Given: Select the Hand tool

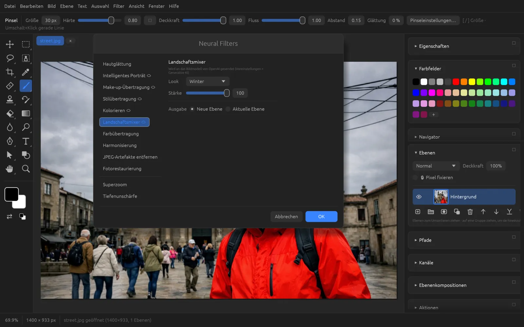Looking at the screenshot, I should tap(10, 169).
